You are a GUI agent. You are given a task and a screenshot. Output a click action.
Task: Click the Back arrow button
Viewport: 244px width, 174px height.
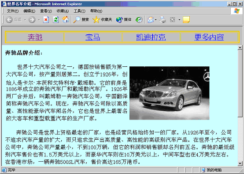pyautogui.click(x=9, y=20)
